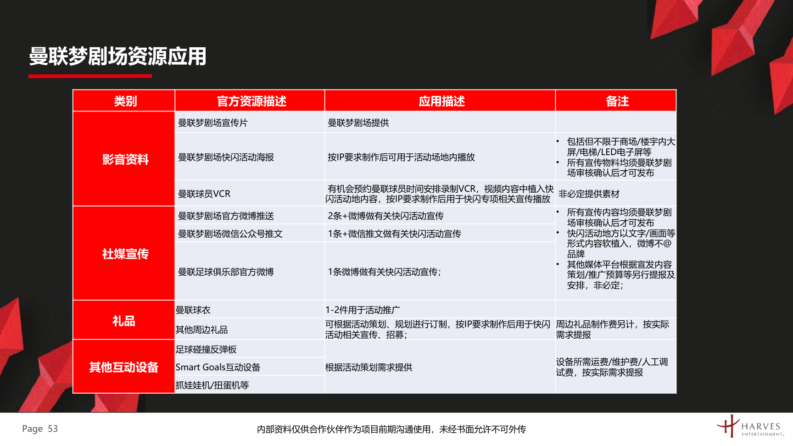Click the cell 其他周边礼品
Image resolution: width=793 pixels, height=446 pixels.
[x=250, y=329]
